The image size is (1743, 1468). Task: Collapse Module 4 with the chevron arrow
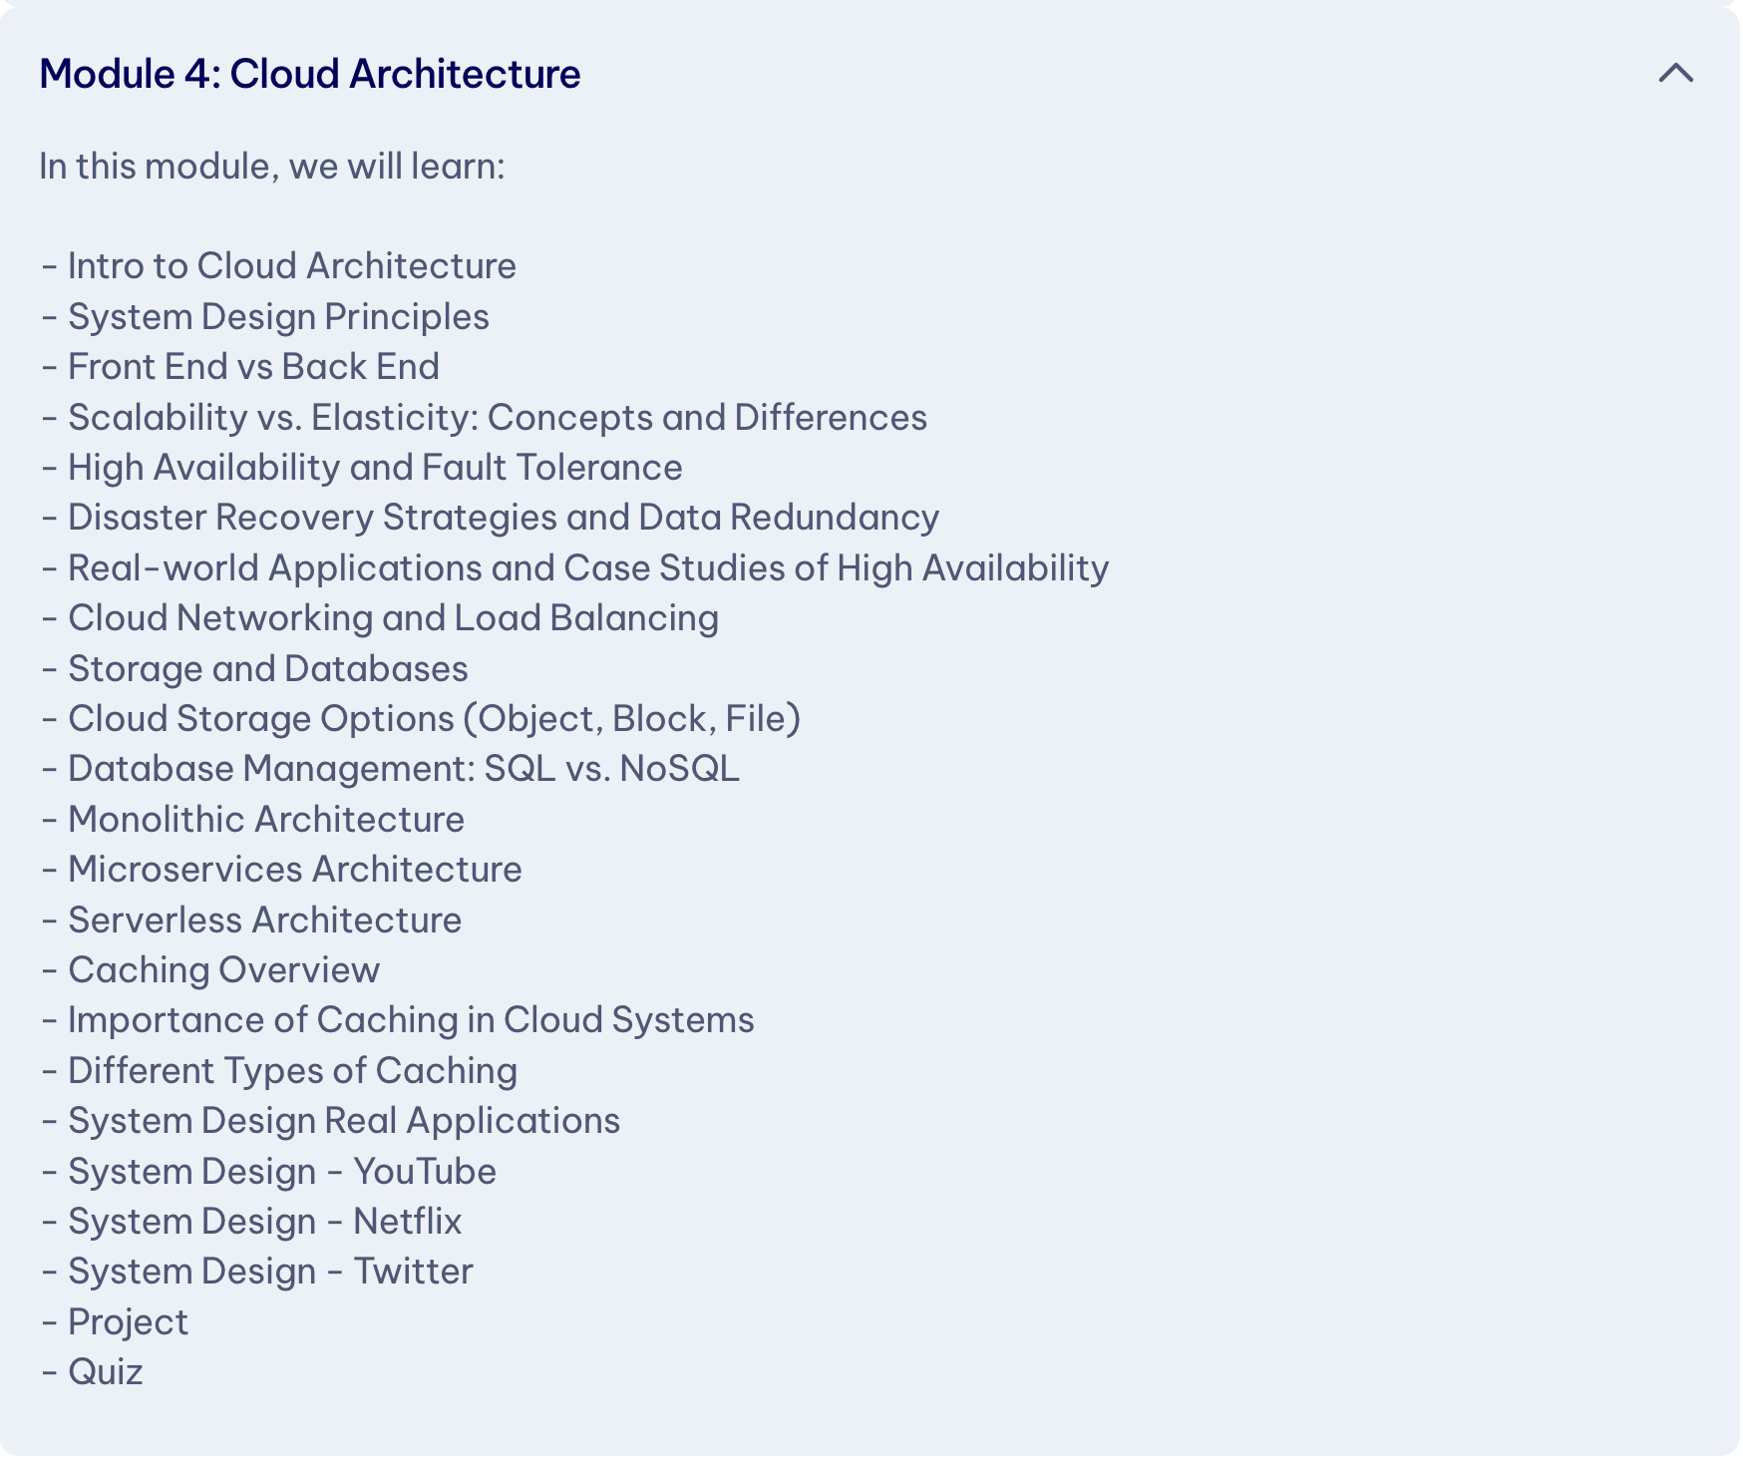click(1676, 73)
